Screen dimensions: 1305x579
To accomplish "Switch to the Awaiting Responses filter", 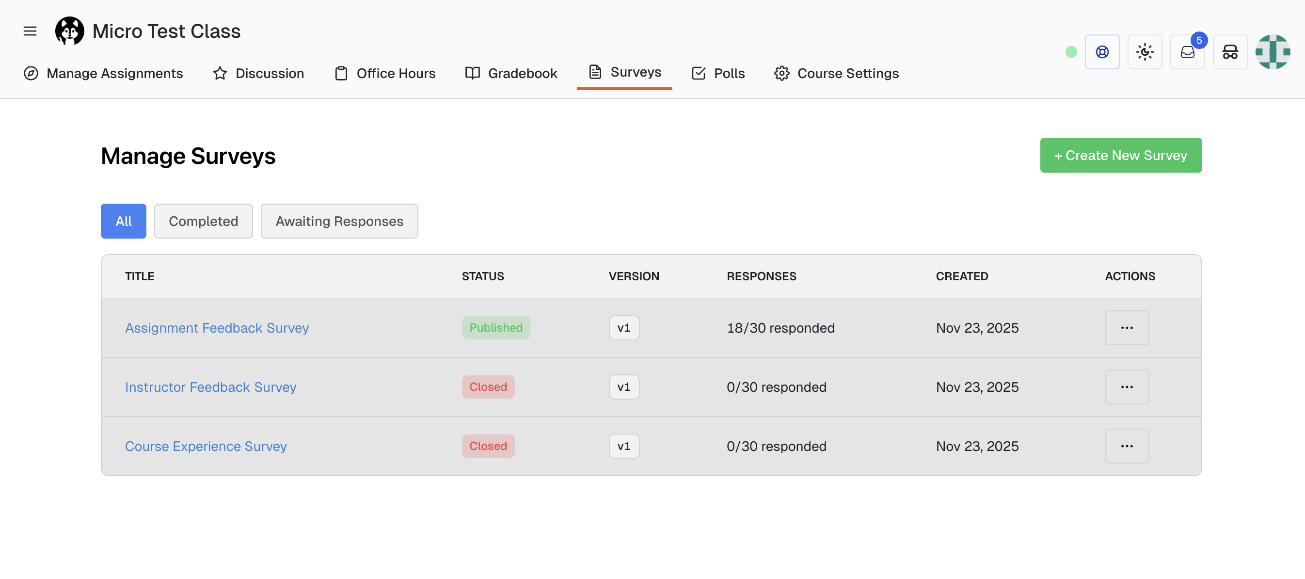I will (339, 221).
